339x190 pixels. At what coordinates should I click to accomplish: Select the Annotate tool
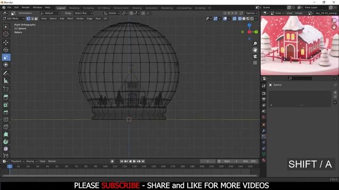pos(6,73)
